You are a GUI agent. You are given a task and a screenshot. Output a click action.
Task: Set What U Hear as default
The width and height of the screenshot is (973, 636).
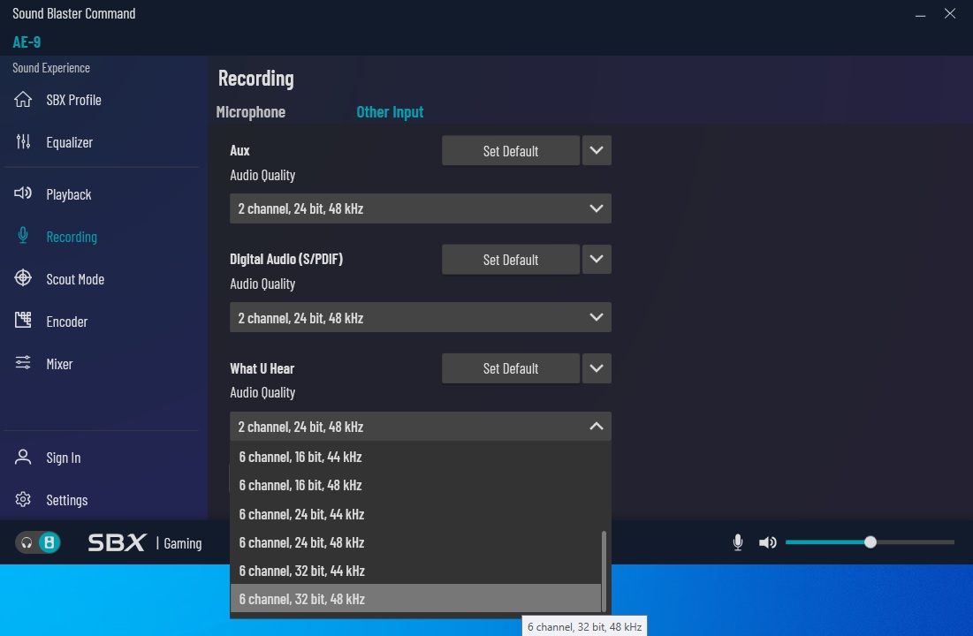(510, 368)
